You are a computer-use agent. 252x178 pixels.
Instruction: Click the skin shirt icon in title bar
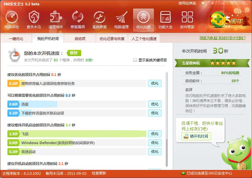pos(203,3)
